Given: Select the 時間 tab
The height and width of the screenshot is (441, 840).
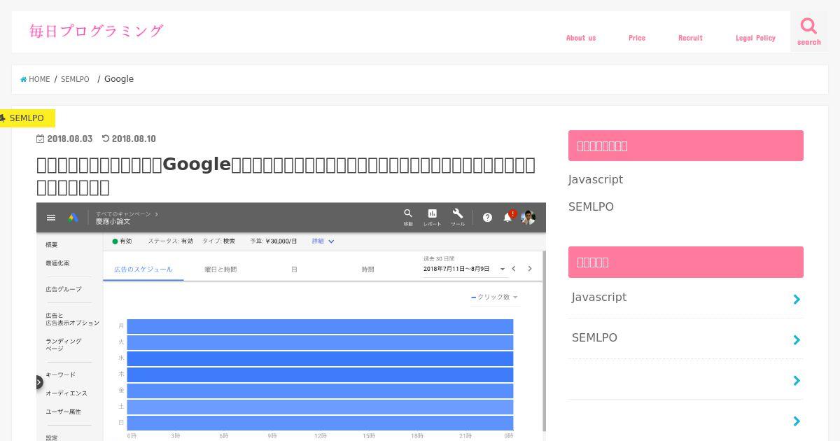Looking at the screenshot, I should click(367, 269).
